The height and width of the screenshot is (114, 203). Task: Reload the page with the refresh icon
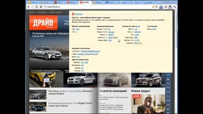pos(37,7)
